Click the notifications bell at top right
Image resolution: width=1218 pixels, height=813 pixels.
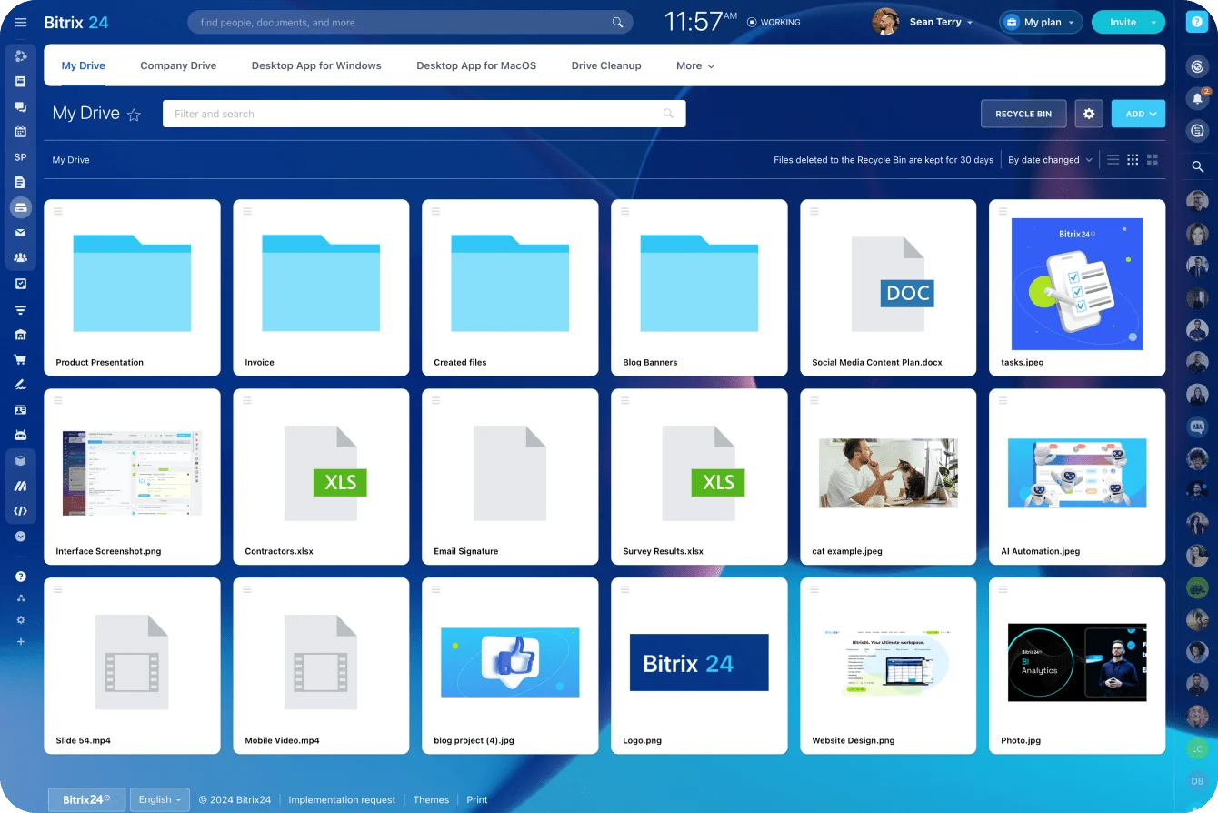click(x=1197, y=95)
